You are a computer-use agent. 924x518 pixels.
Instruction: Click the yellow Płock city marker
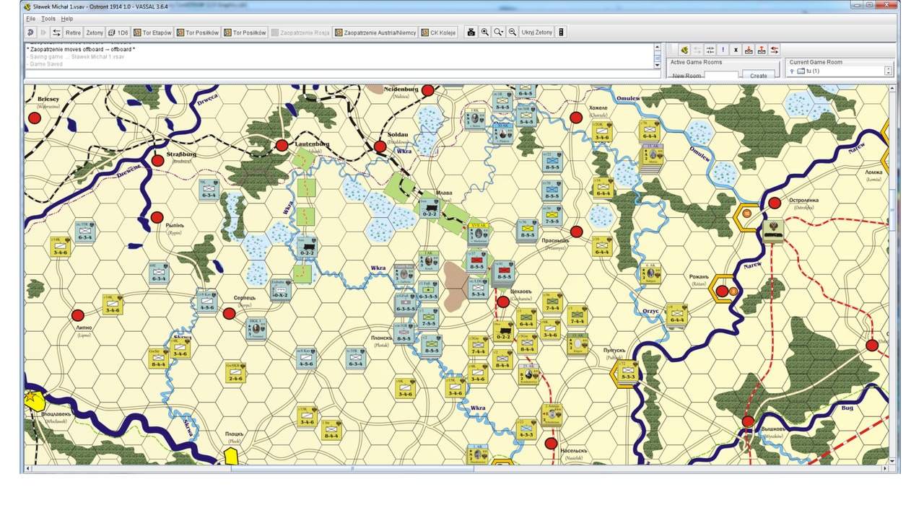pyautogui.click(x=231, y=456)
